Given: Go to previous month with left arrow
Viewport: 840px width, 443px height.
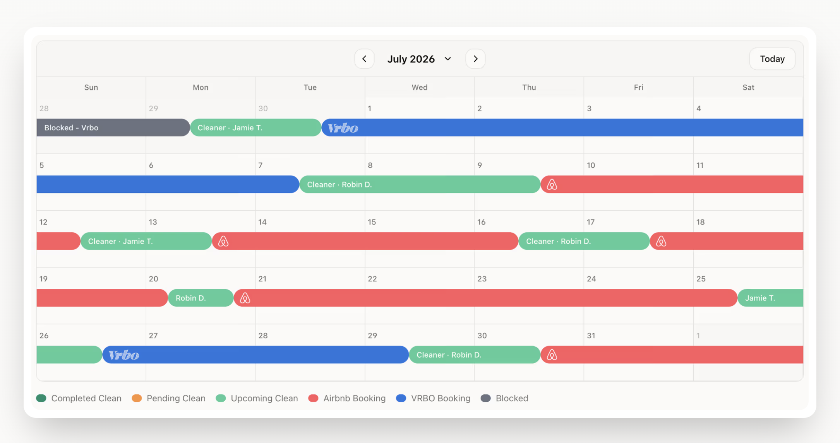Looking at the screenshot, I should [364, 59].
